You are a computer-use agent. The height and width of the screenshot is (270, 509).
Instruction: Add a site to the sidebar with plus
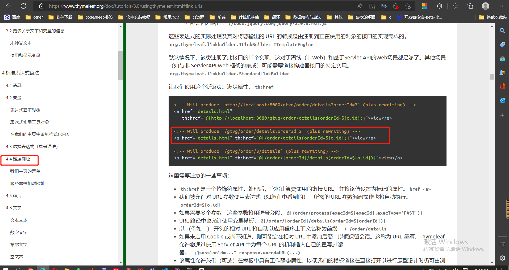[x=502, y=115]
